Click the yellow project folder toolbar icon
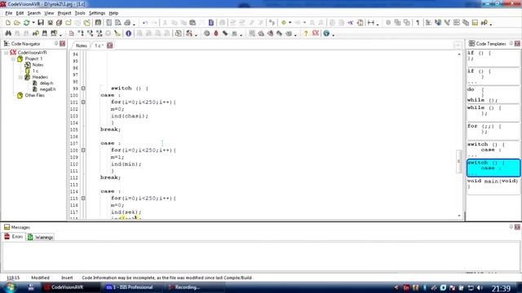The image size is (522, 293). click(x=87, y=23)
